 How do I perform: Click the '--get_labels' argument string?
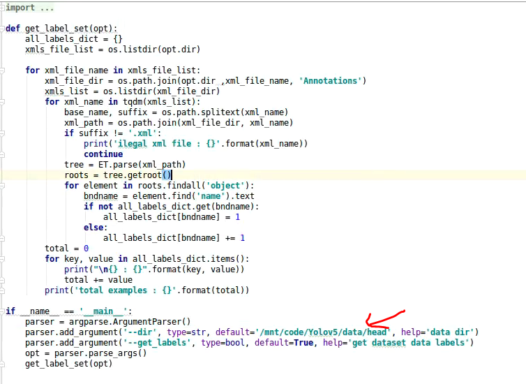(157, 343)
